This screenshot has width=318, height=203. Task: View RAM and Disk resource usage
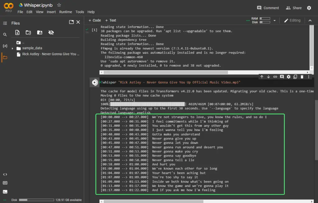coord(261,20)
